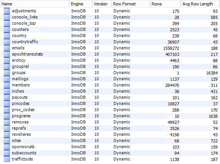Image resolution: width=220 pixels, height=164 pixels.
Task: Select the removes table name
Action: [x=20, y=122]
